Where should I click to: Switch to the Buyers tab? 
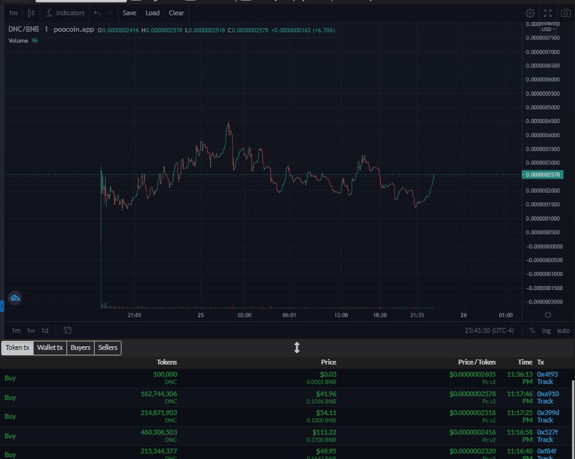81,347
